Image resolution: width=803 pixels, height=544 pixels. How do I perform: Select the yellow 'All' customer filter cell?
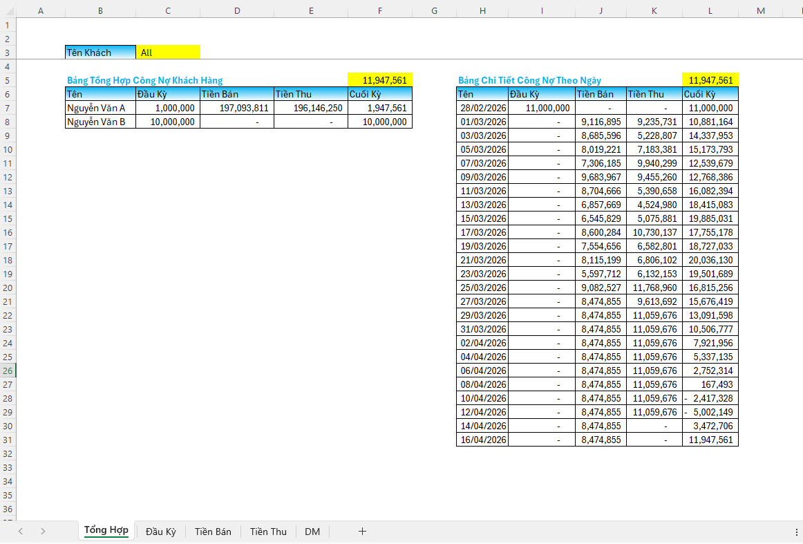(168, 53)
